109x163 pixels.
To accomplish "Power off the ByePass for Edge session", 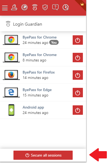I will tap(78, 92).
